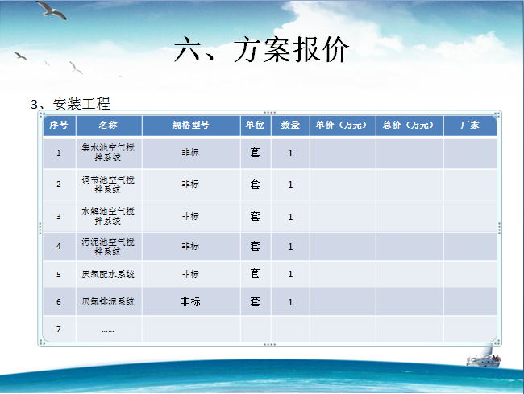Select the 规格型号 header cell
The height and width of the screenshot is (394, 524).
(191, 126)
